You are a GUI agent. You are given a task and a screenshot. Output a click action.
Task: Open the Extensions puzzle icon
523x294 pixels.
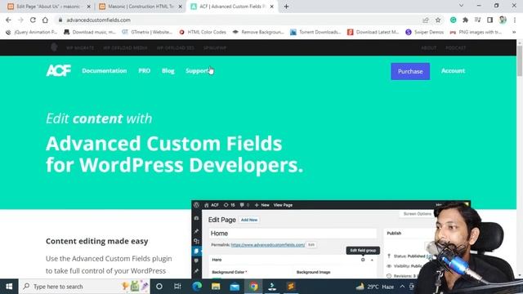click(465, 20)
